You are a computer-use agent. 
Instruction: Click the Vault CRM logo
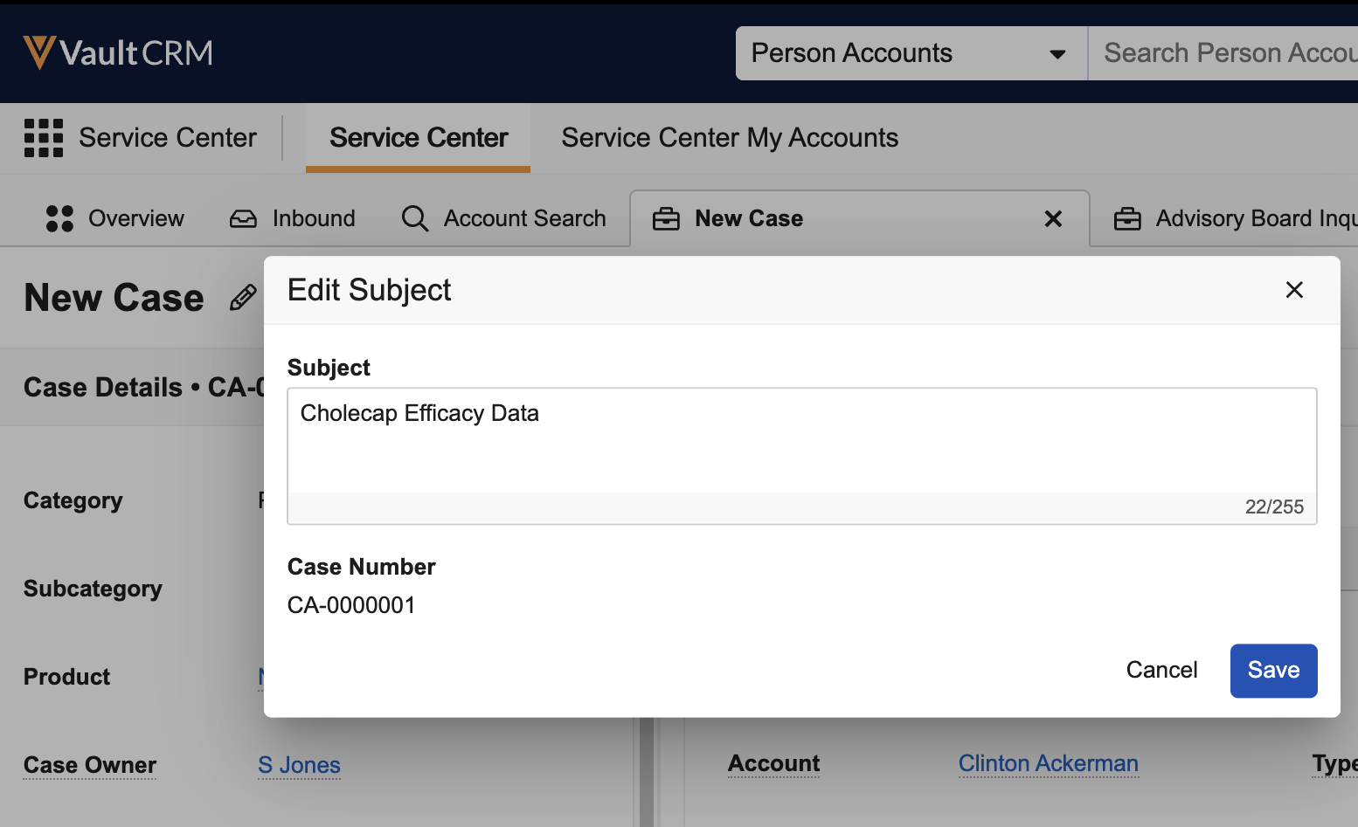(118, 52)
